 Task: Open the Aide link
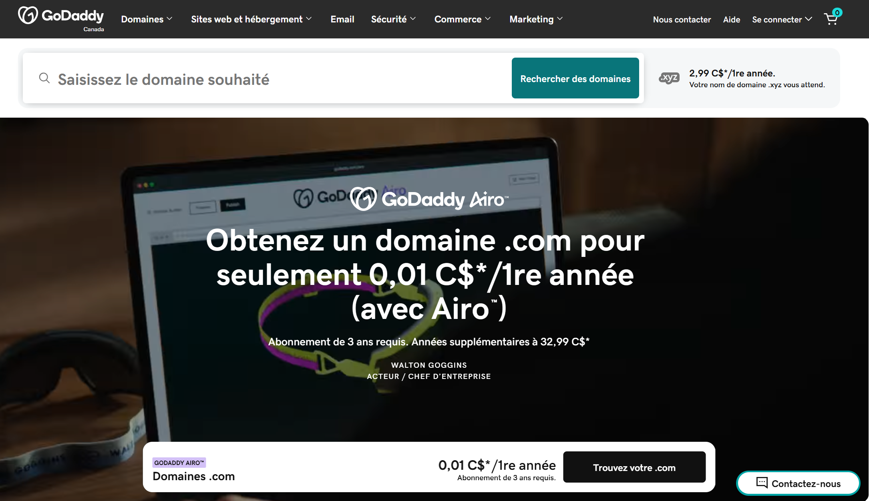point(731,19)
